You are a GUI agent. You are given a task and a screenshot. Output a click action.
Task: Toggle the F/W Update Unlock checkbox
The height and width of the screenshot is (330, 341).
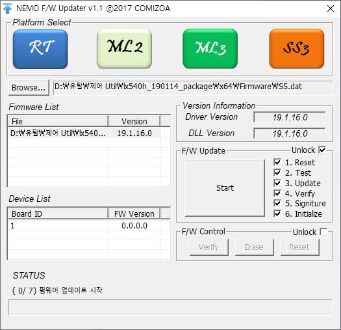pyautogui.click(x=322, y=150)
